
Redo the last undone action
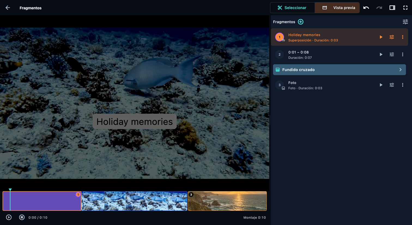[379, 8]
